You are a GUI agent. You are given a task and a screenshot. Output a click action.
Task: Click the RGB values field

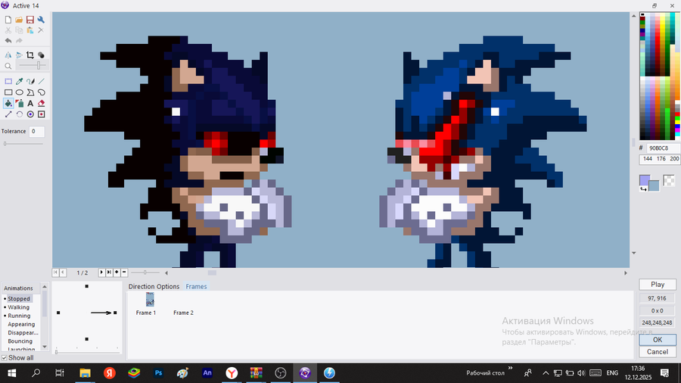tap(659, 159)
